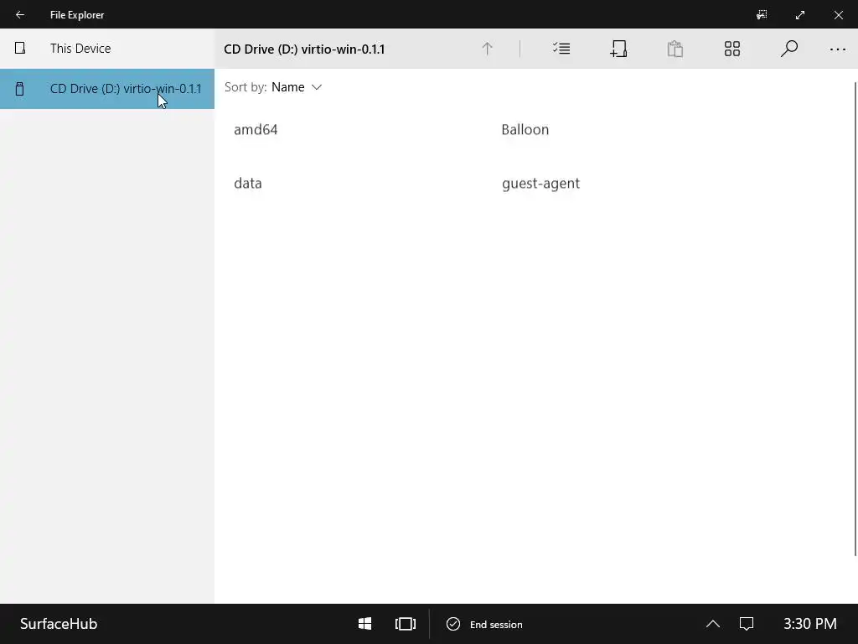Click End session button
Image resolution: width=858 pixels, height=644 pixels.
point(484,624)
